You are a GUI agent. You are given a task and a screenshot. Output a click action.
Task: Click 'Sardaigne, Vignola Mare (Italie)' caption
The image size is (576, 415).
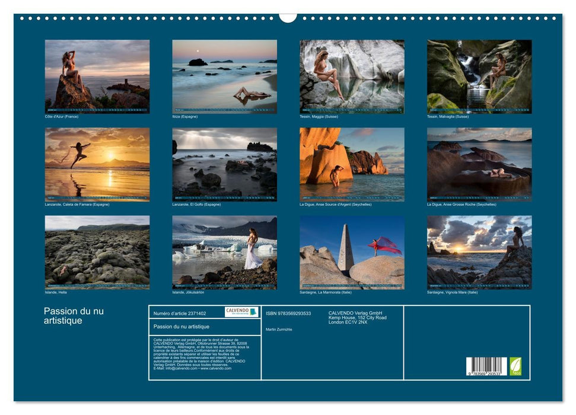pos(452,292)
